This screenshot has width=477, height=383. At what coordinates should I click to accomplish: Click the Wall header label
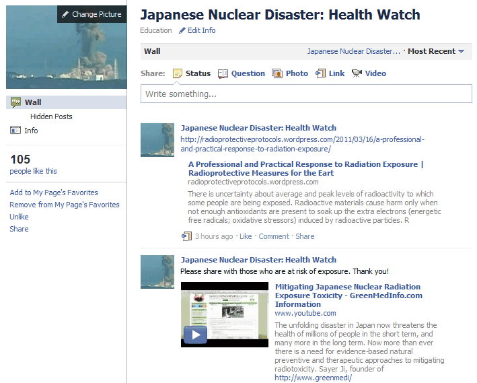tap(152, 51)
